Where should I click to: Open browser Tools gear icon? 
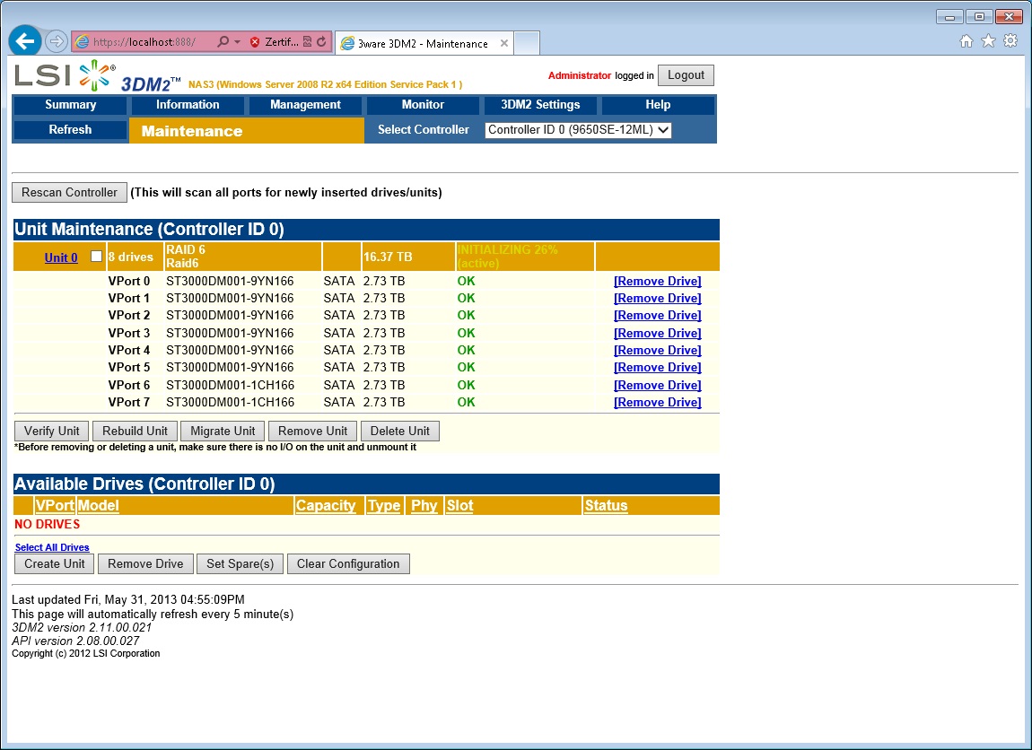1010,40
